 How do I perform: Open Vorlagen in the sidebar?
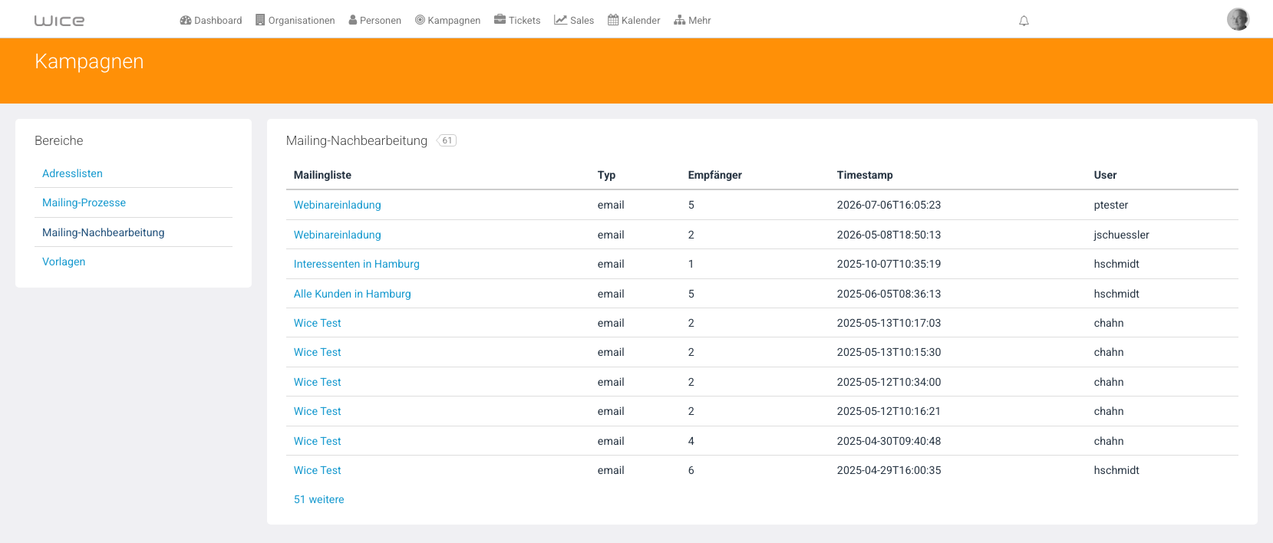[x=64, y=262]
